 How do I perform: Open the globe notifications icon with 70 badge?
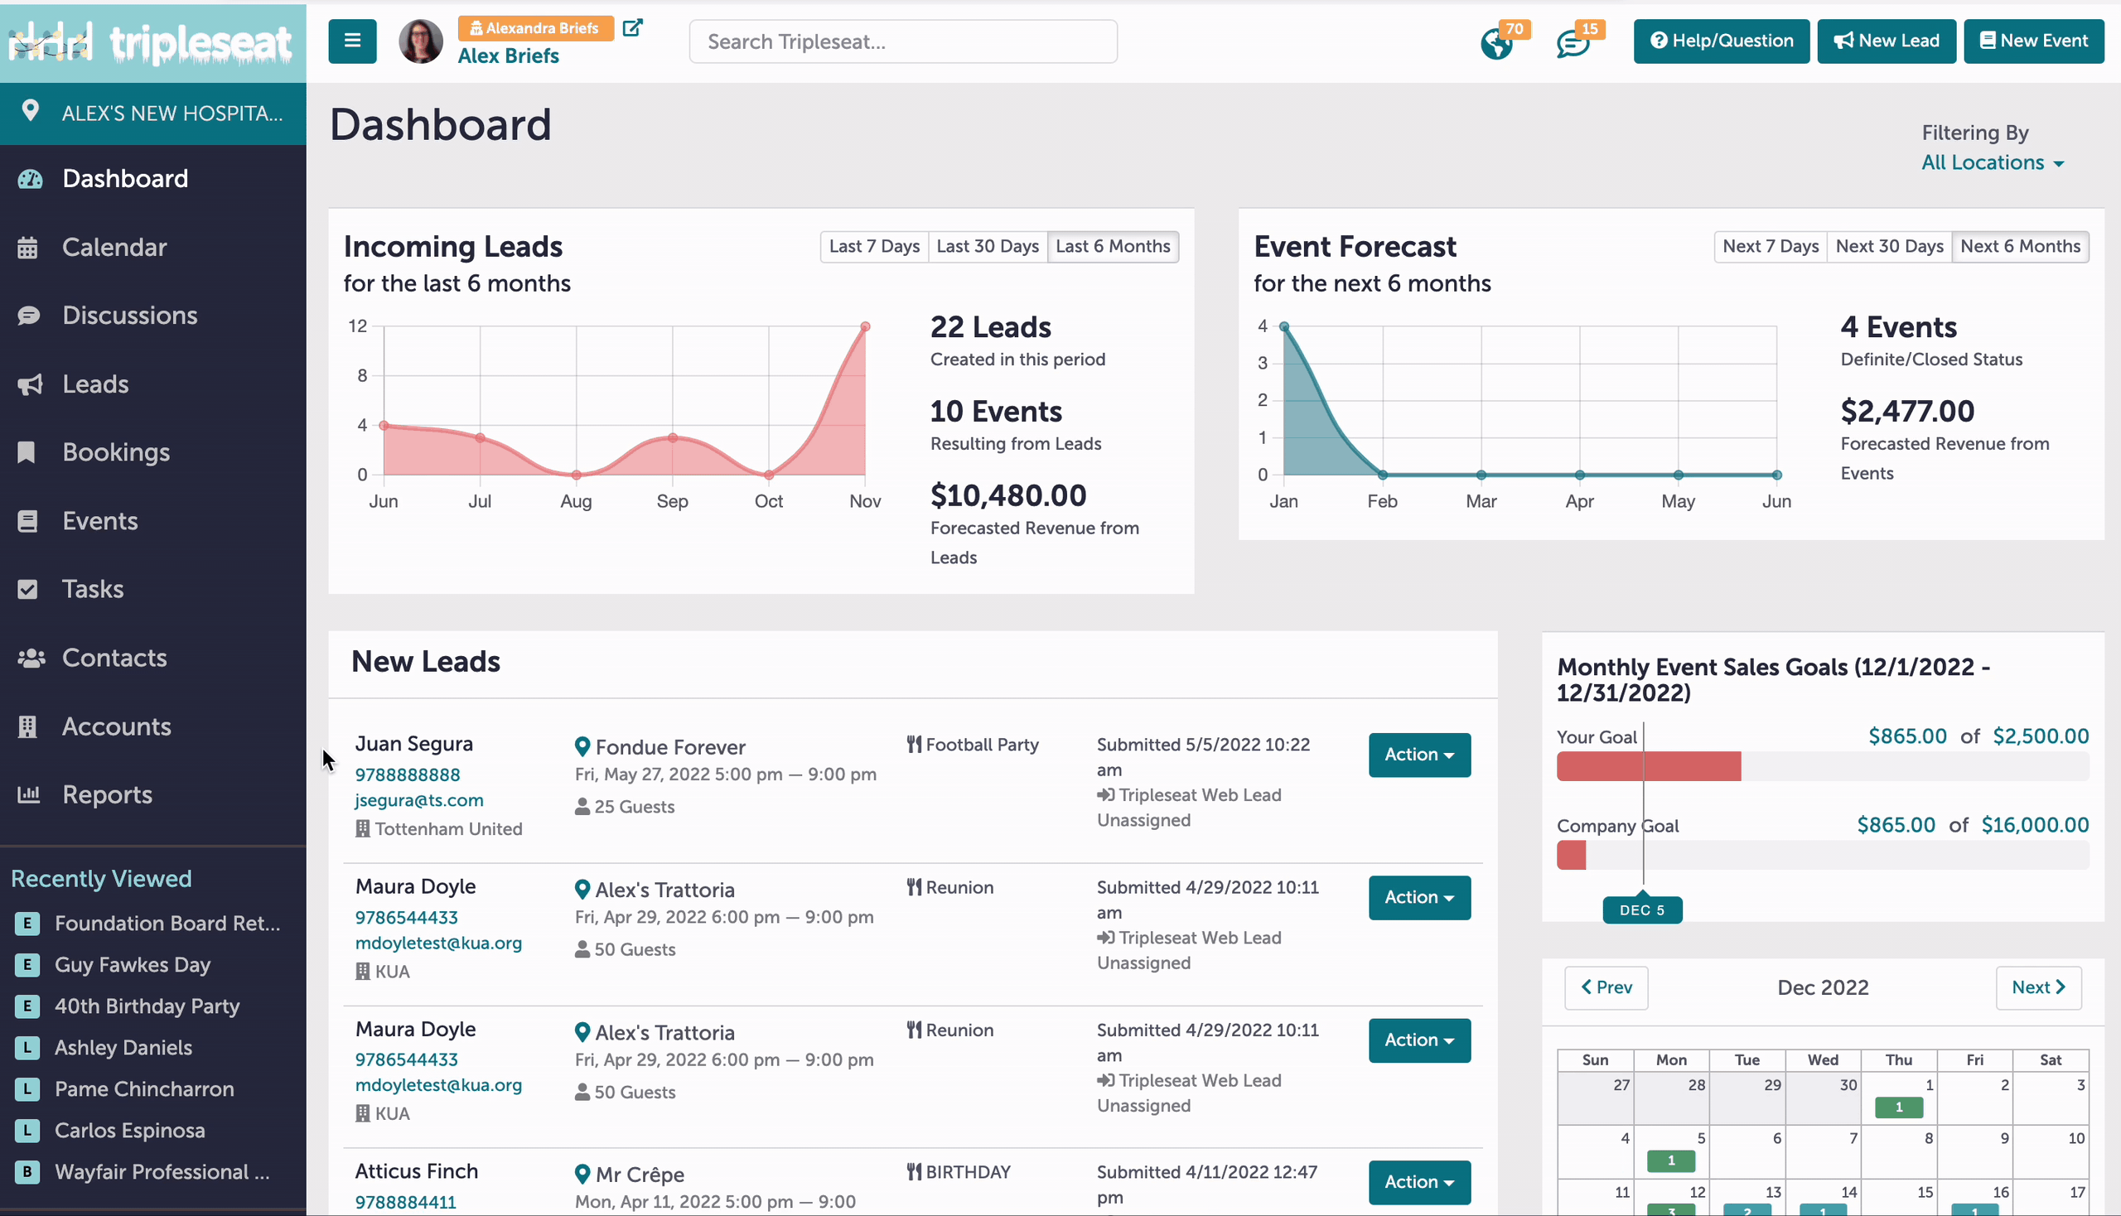pyautogui.click(x=1496, y=43)
